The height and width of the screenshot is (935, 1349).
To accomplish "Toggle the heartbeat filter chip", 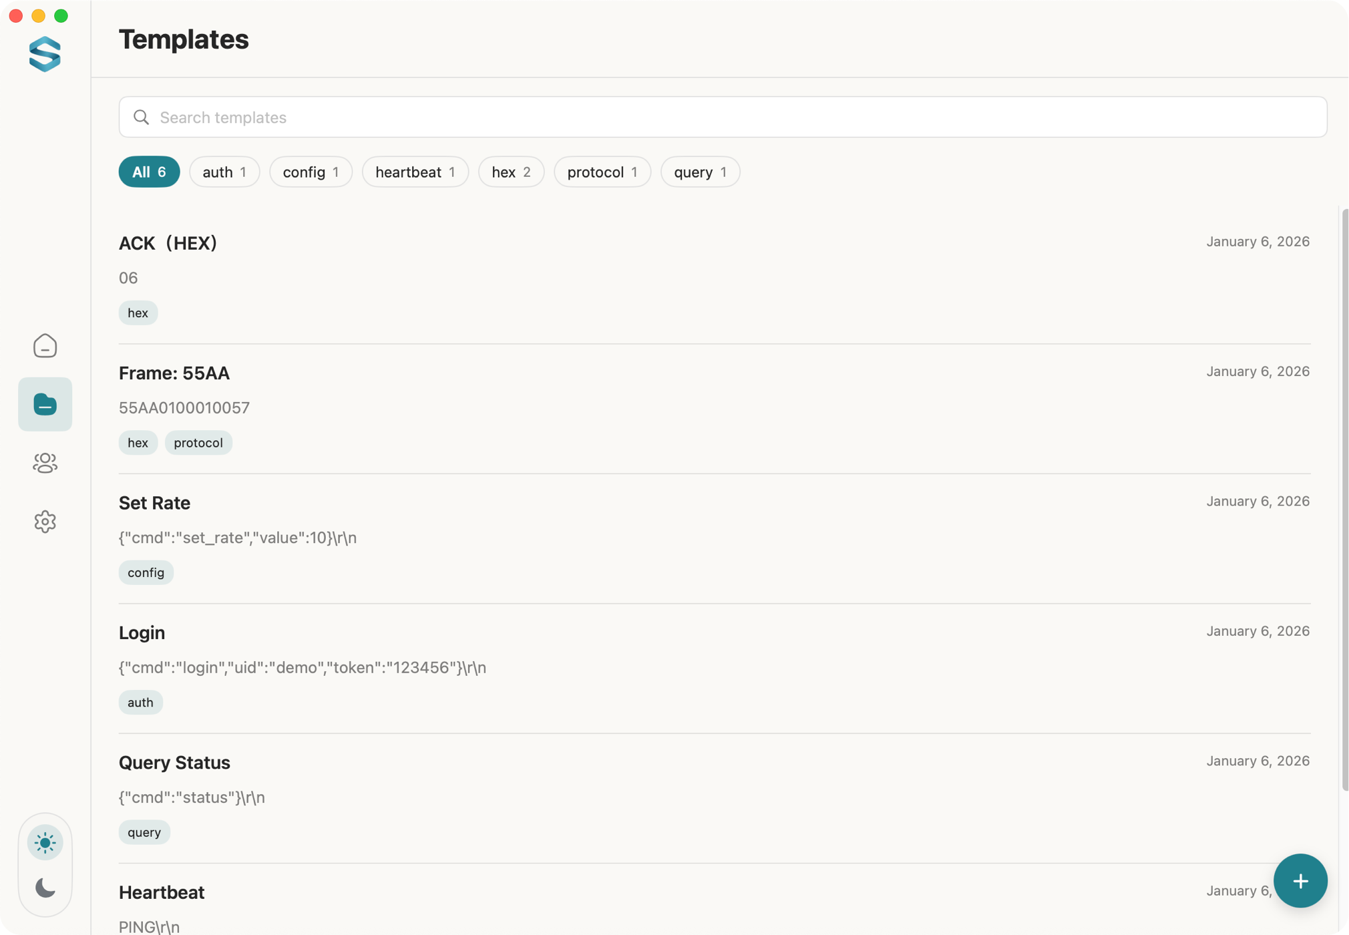I will coord(415,172).
